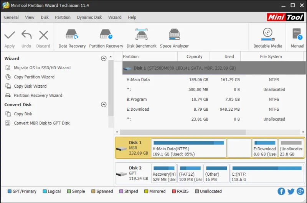Open the Twitter share icon
This screenshot has width=307, height=203.
tap(291, 191)
